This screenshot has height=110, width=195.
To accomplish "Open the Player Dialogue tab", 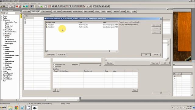I will click(x=78, y=12).
